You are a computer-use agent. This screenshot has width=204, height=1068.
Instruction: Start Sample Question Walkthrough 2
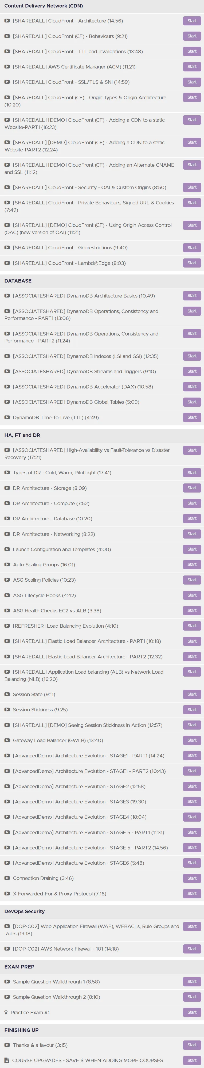pos(192,997)
